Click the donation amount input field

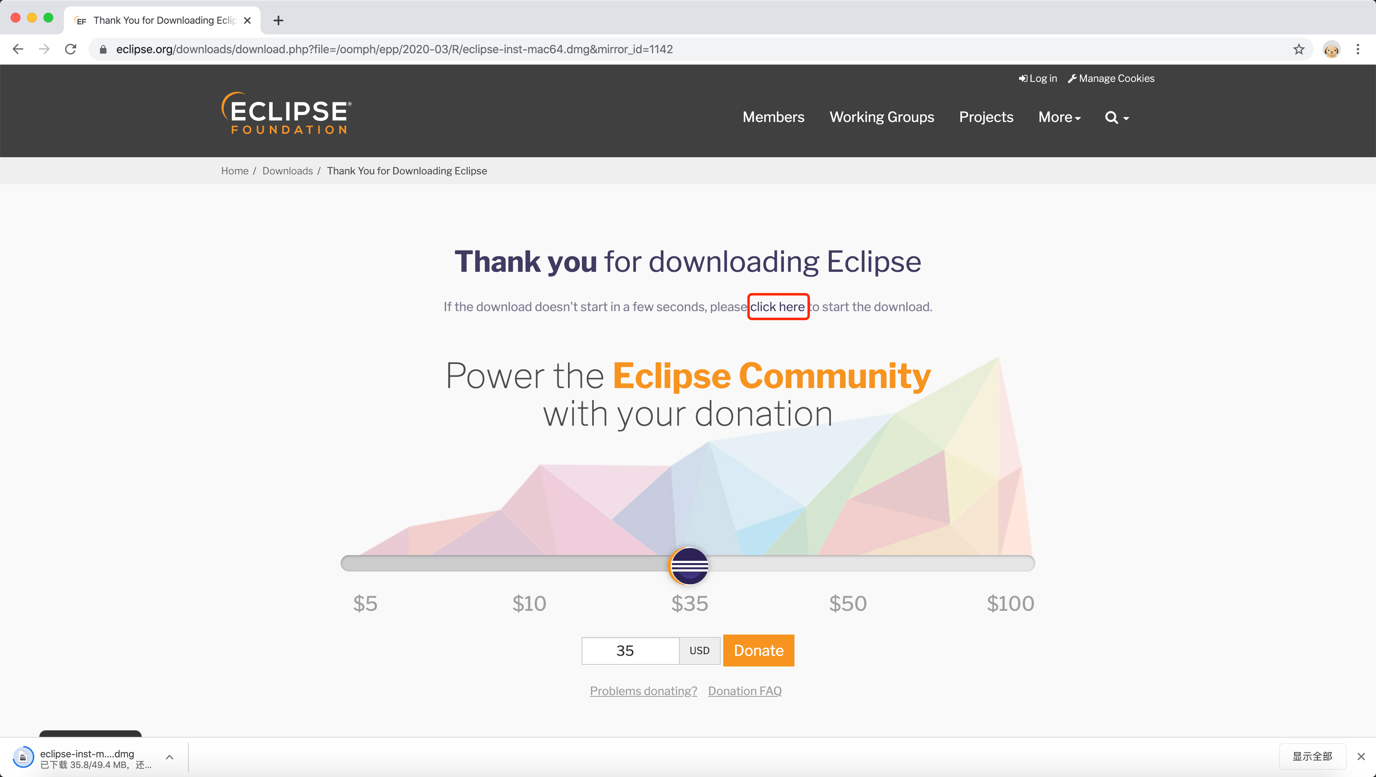tap(630, 651)
